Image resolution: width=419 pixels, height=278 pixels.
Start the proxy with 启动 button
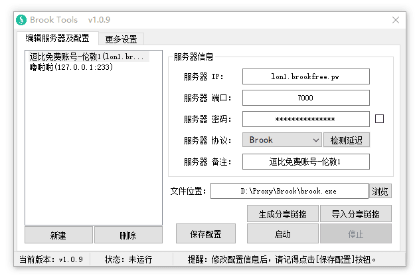(282, 234)
